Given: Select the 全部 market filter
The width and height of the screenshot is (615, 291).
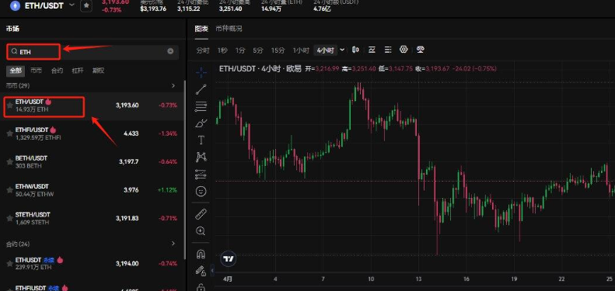Looking at the screenshot, I should pyautogui.click(x=16, y=71).
